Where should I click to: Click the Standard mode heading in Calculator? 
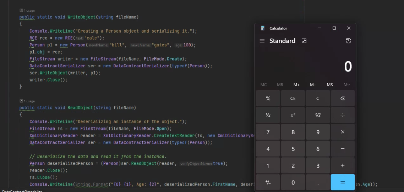click(282, 41)
